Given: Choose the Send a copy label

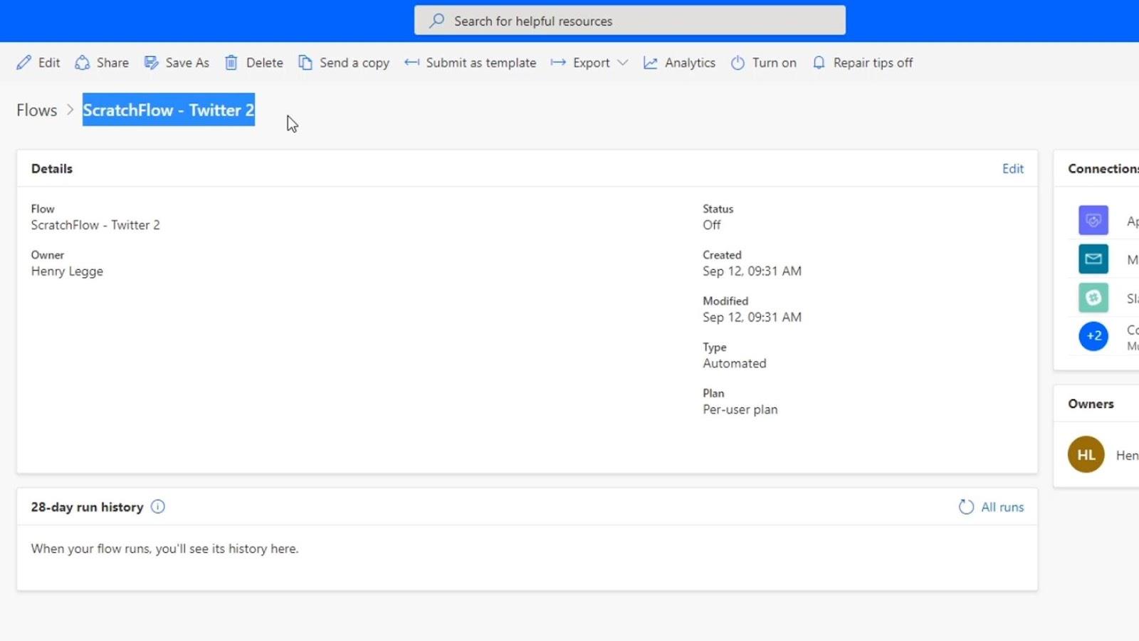Looking at the screenshot, I should [355, 63].
